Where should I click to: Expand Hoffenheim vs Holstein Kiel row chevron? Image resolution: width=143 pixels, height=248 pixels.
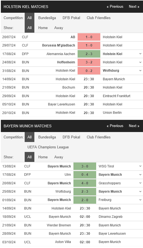(x=140, y=62)
